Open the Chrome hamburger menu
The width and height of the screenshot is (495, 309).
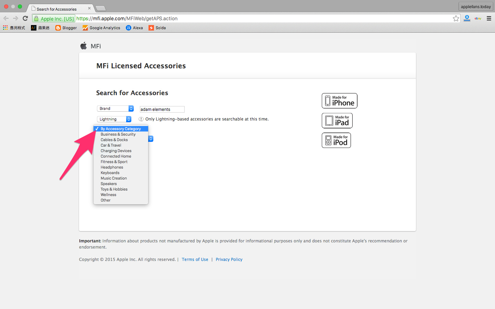[x=489, y=19]
